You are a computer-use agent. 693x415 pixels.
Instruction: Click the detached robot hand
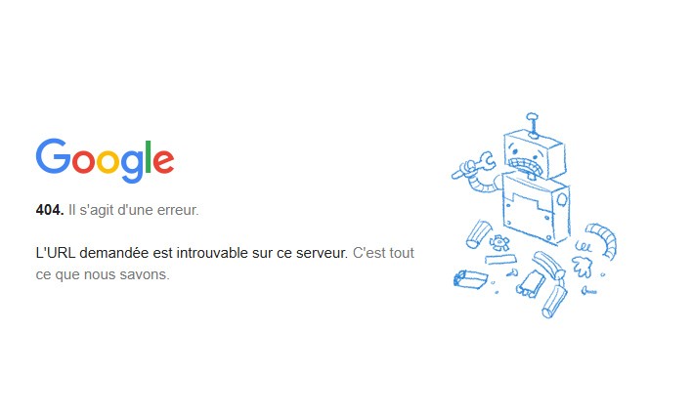583,267
